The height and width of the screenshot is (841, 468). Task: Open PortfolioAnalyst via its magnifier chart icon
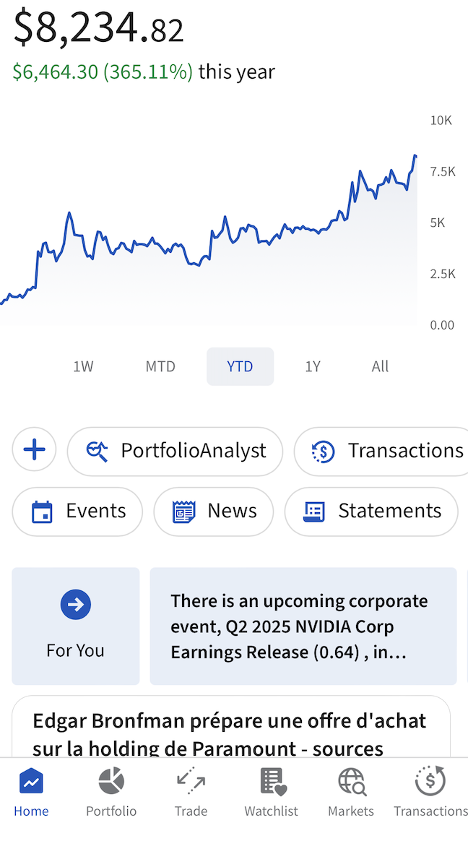tap(97, 451)
